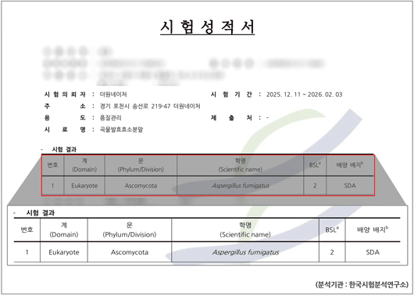Select Aspergillus fumigatus in the enlarged white table
This screenshot has height=296, width=414.
pyautogui.click(x=245, y=252)
